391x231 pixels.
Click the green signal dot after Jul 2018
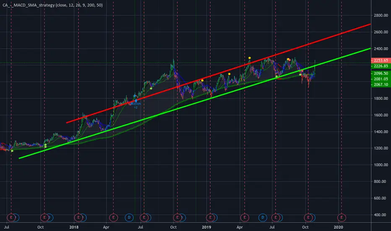[x=151, y=88]
